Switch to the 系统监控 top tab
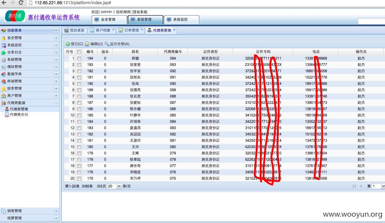This screenshot has height=223, width=385. [181, 20]
